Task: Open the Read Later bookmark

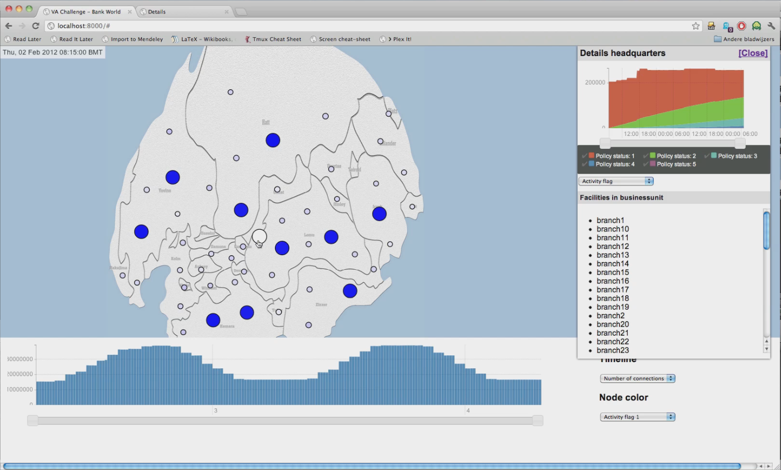Action: coord(23,39)
